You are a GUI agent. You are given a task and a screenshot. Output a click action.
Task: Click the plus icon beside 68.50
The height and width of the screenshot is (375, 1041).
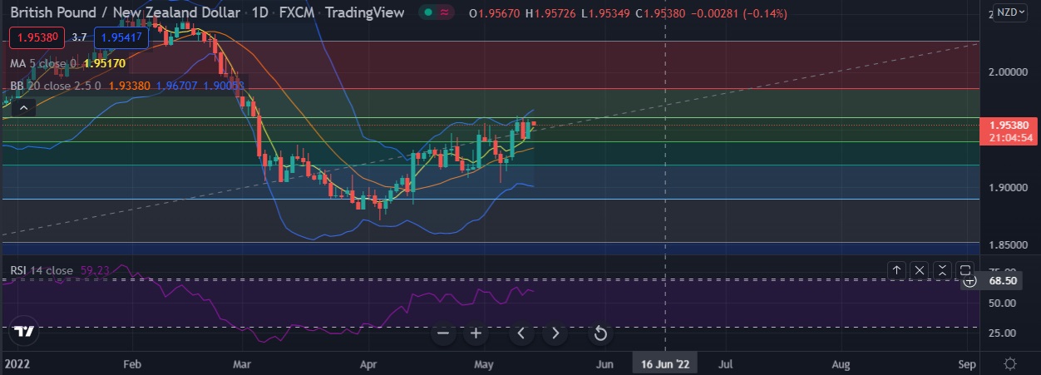pyautogui.click(x=969, y=281)
